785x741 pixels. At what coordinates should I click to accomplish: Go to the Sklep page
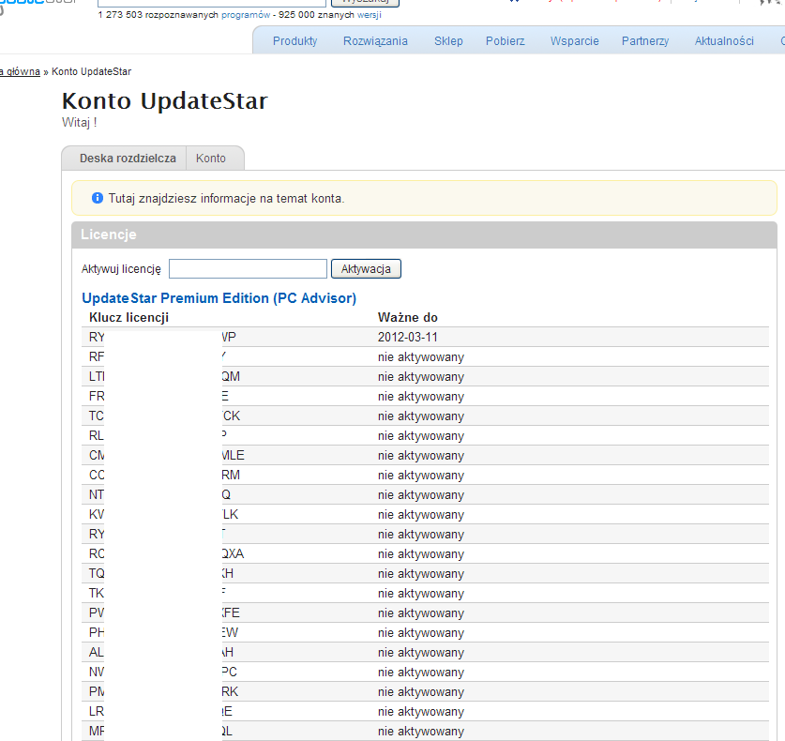coord(448,41)
